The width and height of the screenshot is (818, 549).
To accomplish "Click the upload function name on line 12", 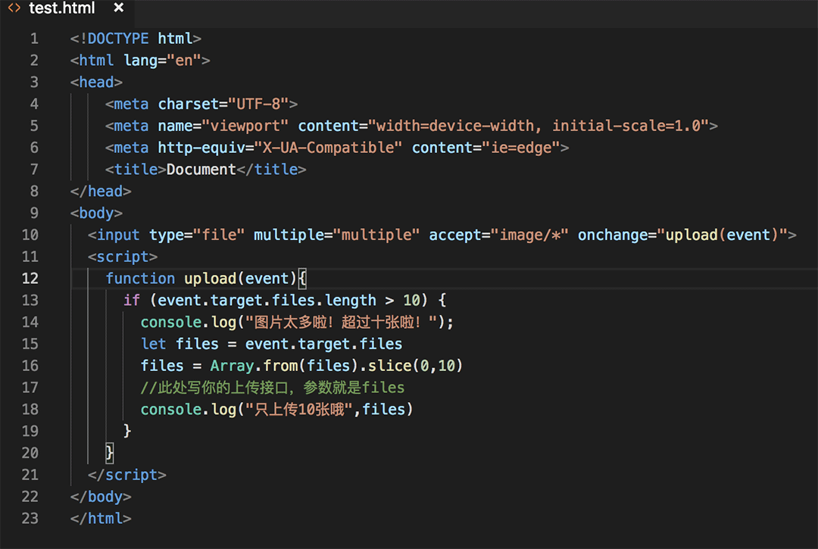I will 211,279.
